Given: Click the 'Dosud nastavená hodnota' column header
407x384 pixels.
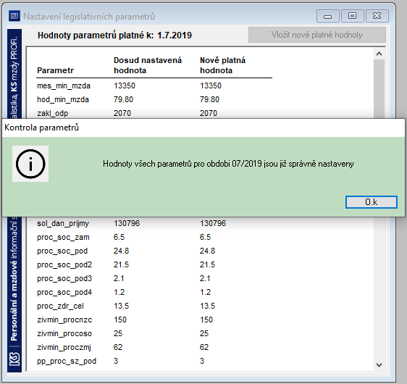Looking at the screenshot, I should pos(148,65).
